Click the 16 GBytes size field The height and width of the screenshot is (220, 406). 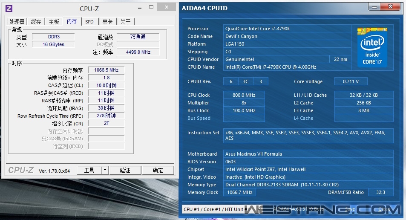pyautogui.click(x=53, y=44)
